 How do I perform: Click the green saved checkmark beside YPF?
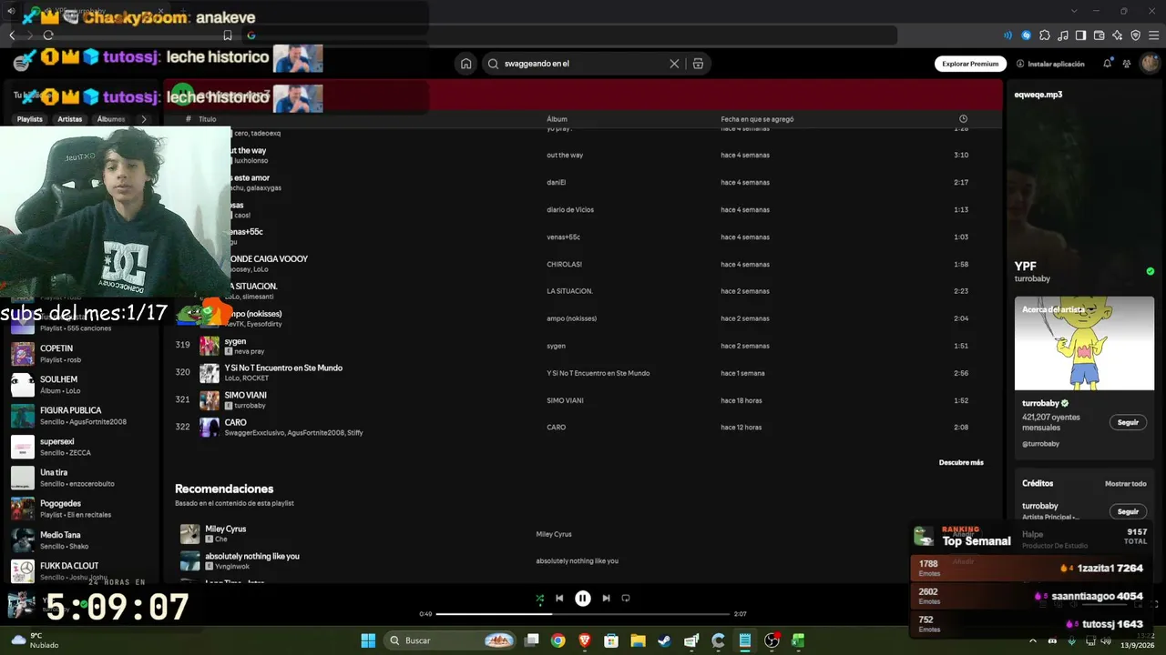[1151, 271]
